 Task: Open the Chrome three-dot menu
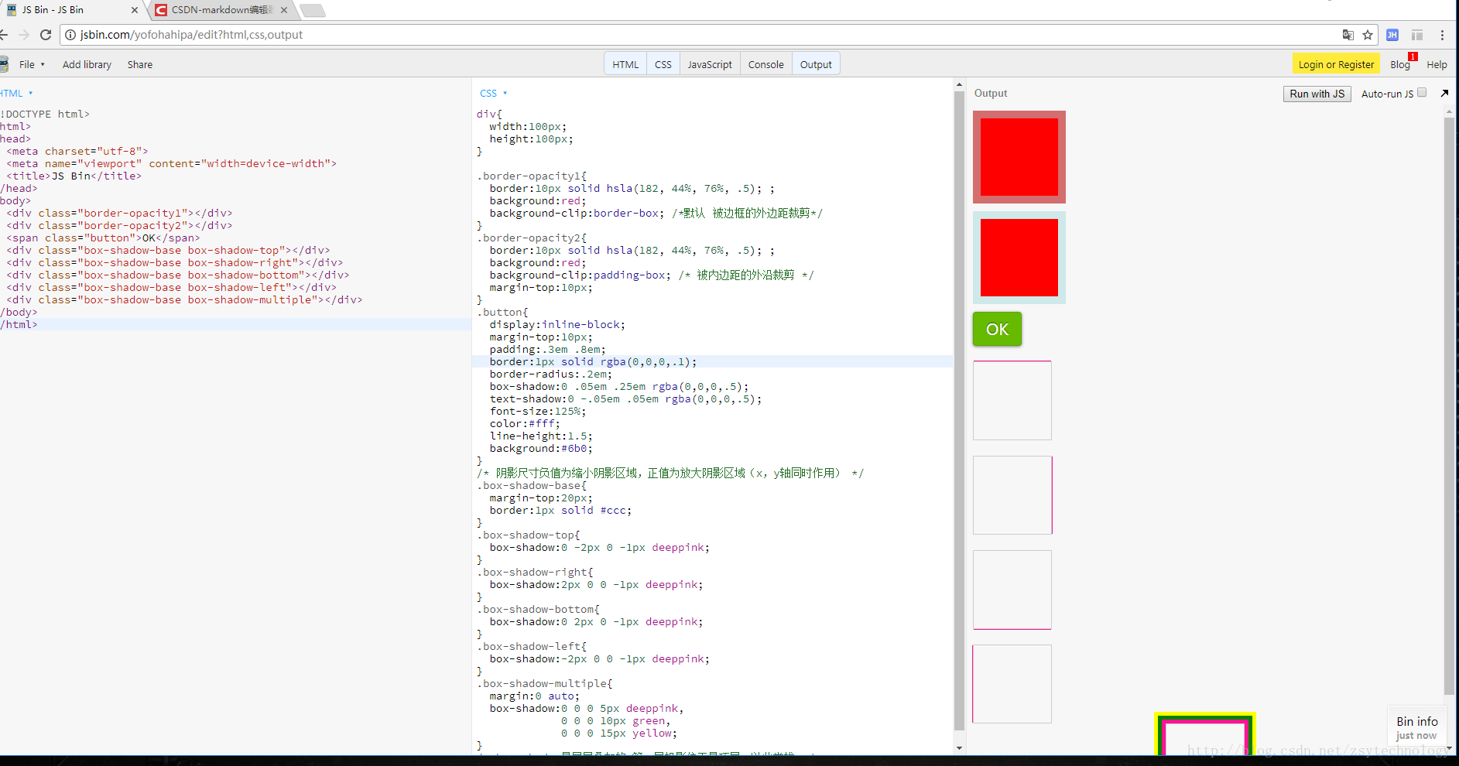1442,35
